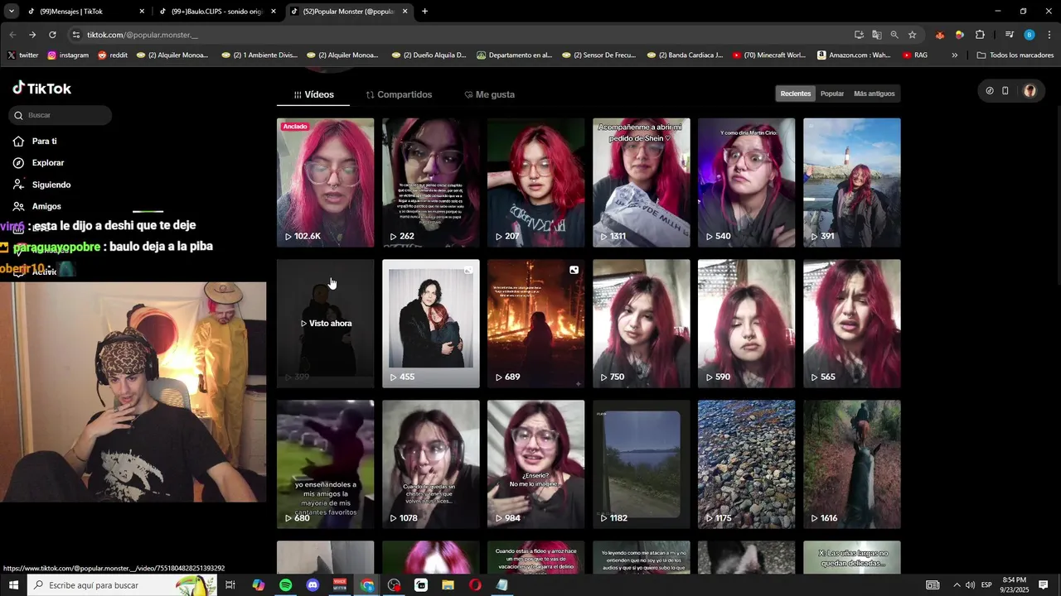Focus the TikTok Buscar search field

pos(61,115)
